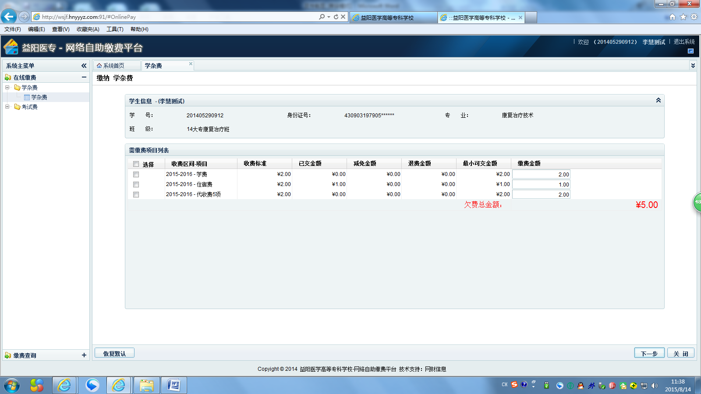This screenshot has width=701, height=394.
Task: Open the 工具(T) menu
Action: click(x=115, y=29)
